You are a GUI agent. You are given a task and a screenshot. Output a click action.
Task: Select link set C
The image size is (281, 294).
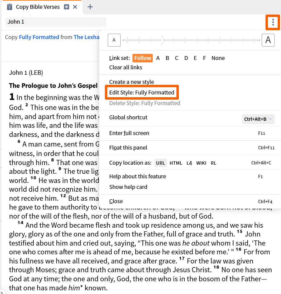pos(177,58)
